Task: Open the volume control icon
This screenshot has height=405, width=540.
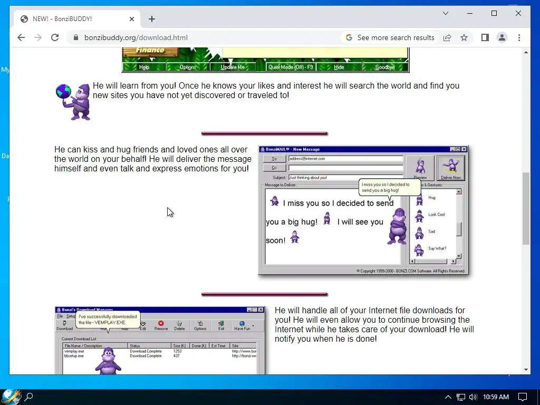Action: tap(473, 397)
